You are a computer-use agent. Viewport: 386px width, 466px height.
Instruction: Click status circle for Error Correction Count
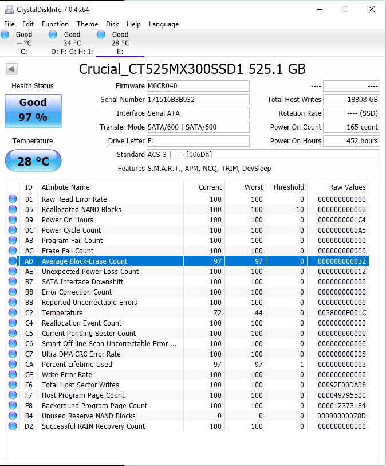click(13, 292)
